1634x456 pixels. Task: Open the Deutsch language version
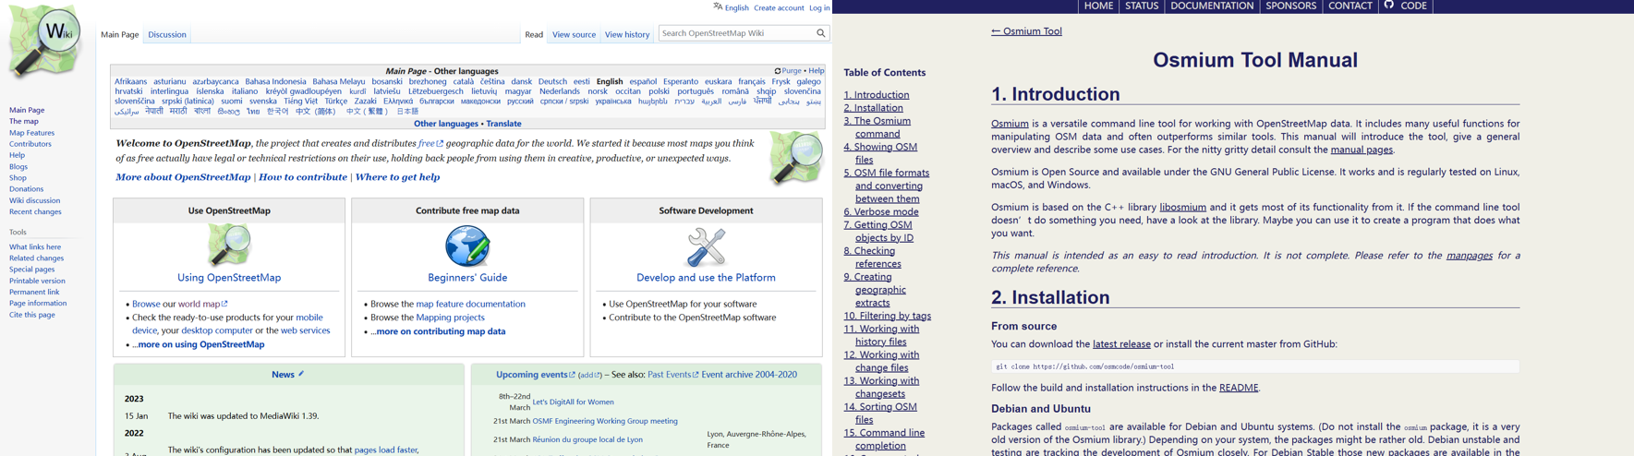(552, 81)
